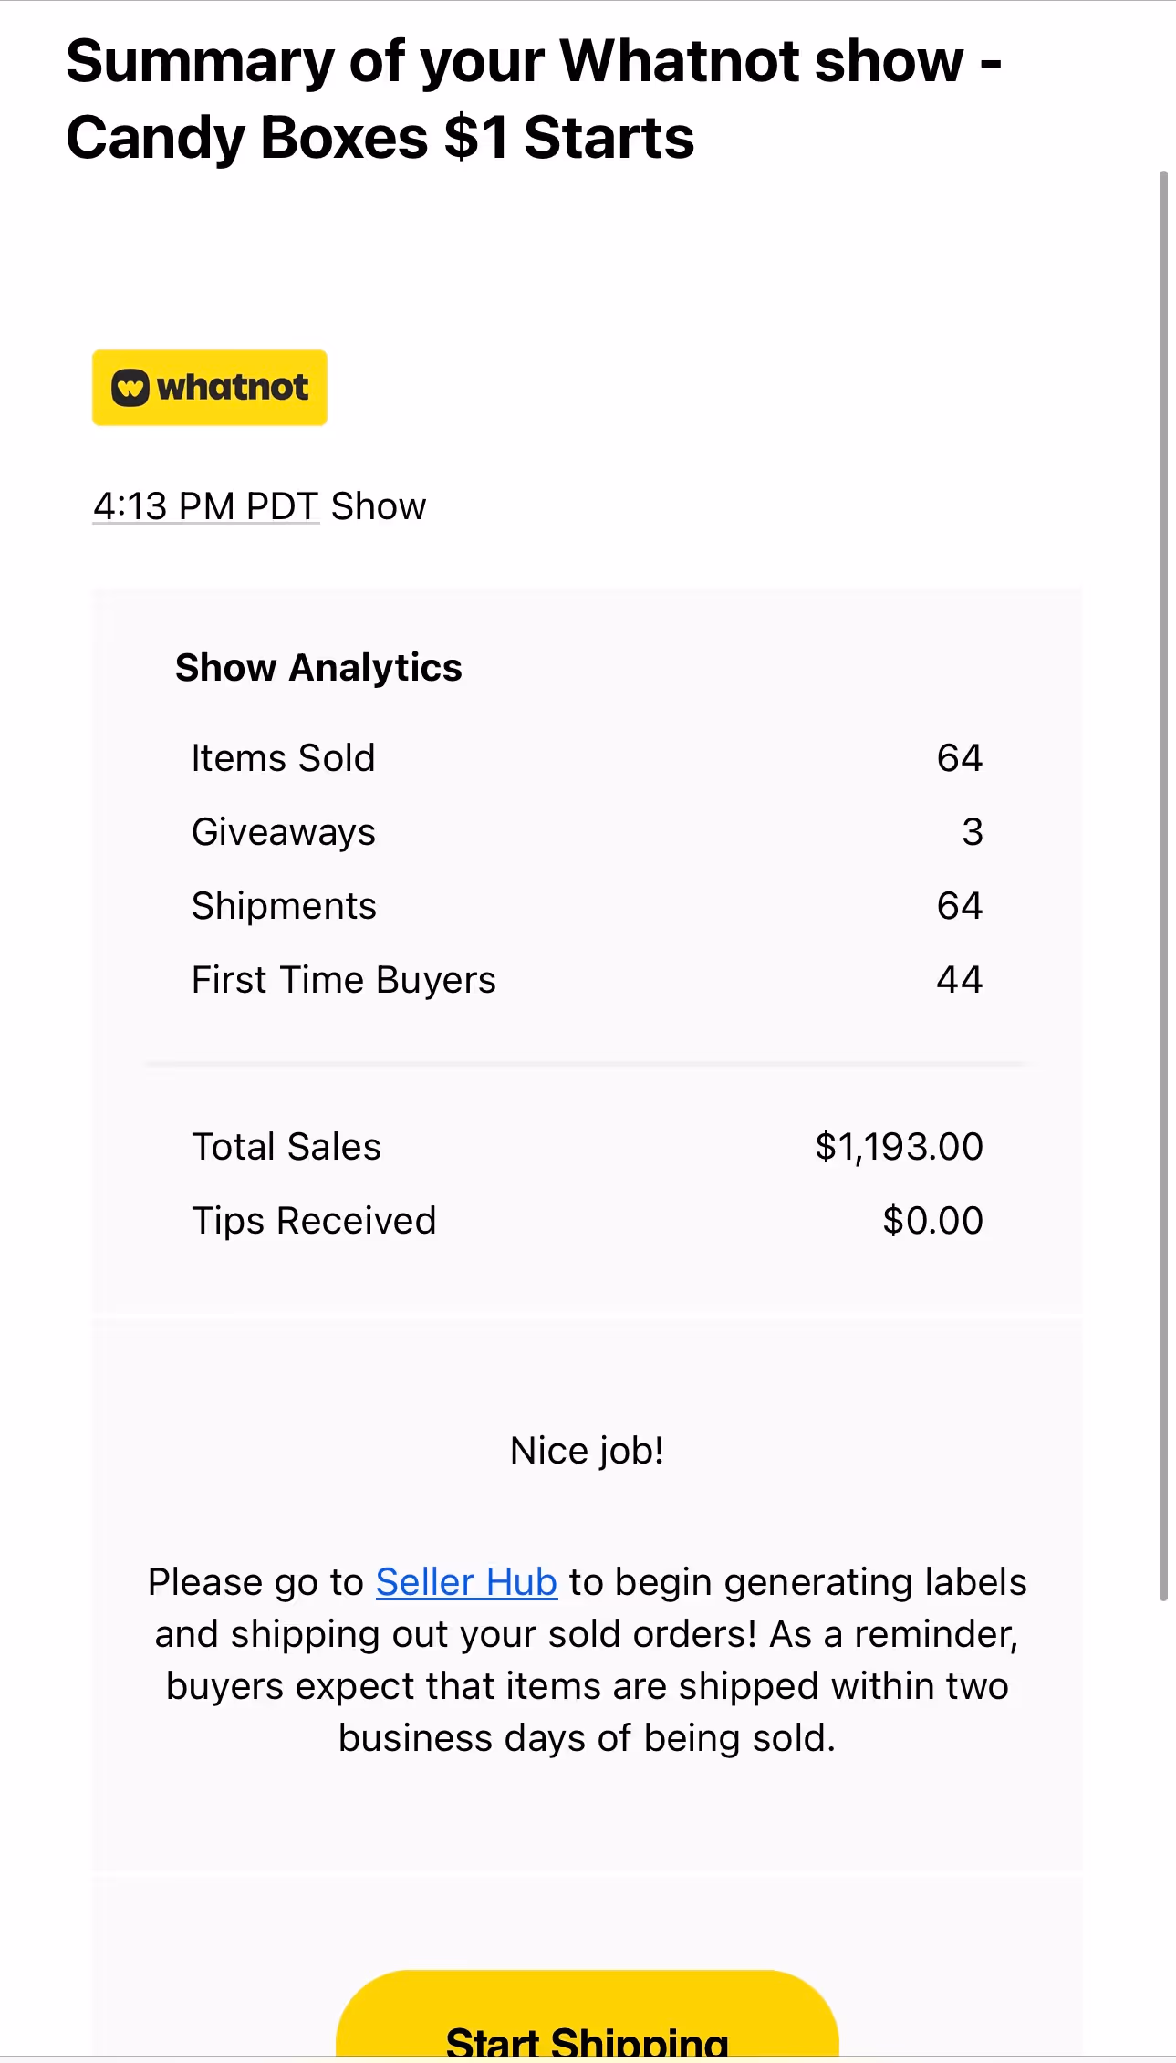The image size is (1176, 2063).
Task: Click the Giveaways label
Action: (x=283, y=832)
